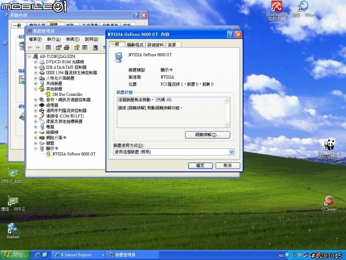Image resolution: width=346 pixels, height=260 pixels.
Task: Click Forward arrow in Device Manager toolbar
Action: coord(38,48)
